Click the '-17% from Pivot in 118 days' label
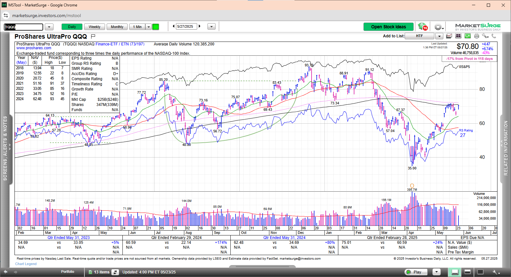Screen dimensions: 511x277 (x=469, y=59)
